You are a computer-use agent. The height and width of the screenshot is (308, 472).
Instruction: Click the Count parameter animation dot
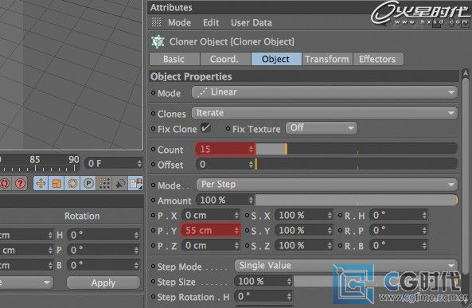[153, 150]
